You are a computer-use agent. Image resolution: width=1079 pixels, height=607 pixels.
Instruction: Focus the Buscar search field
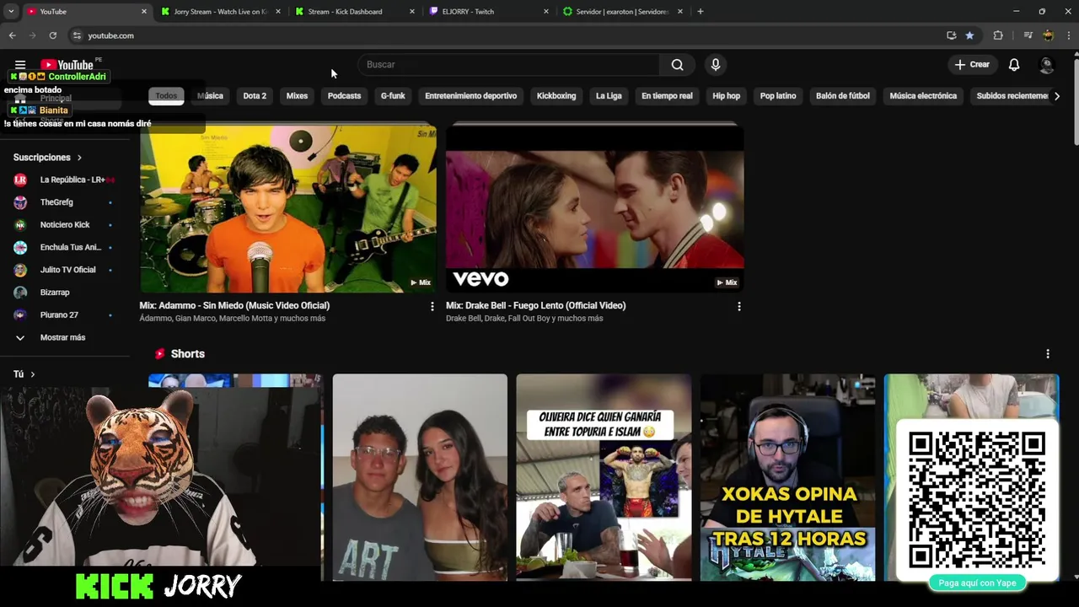[x=508, y=65]
